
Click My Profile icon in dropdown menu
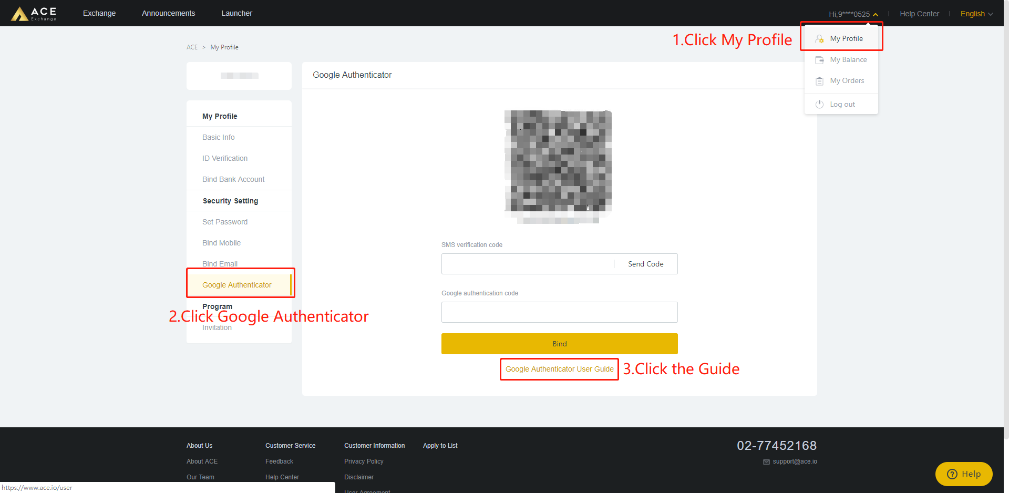point(819,39)
